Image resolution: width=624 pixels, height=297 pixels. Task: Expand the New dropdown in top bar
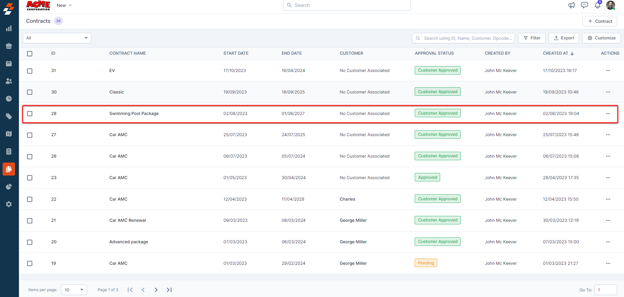click(x=64, y=5)
